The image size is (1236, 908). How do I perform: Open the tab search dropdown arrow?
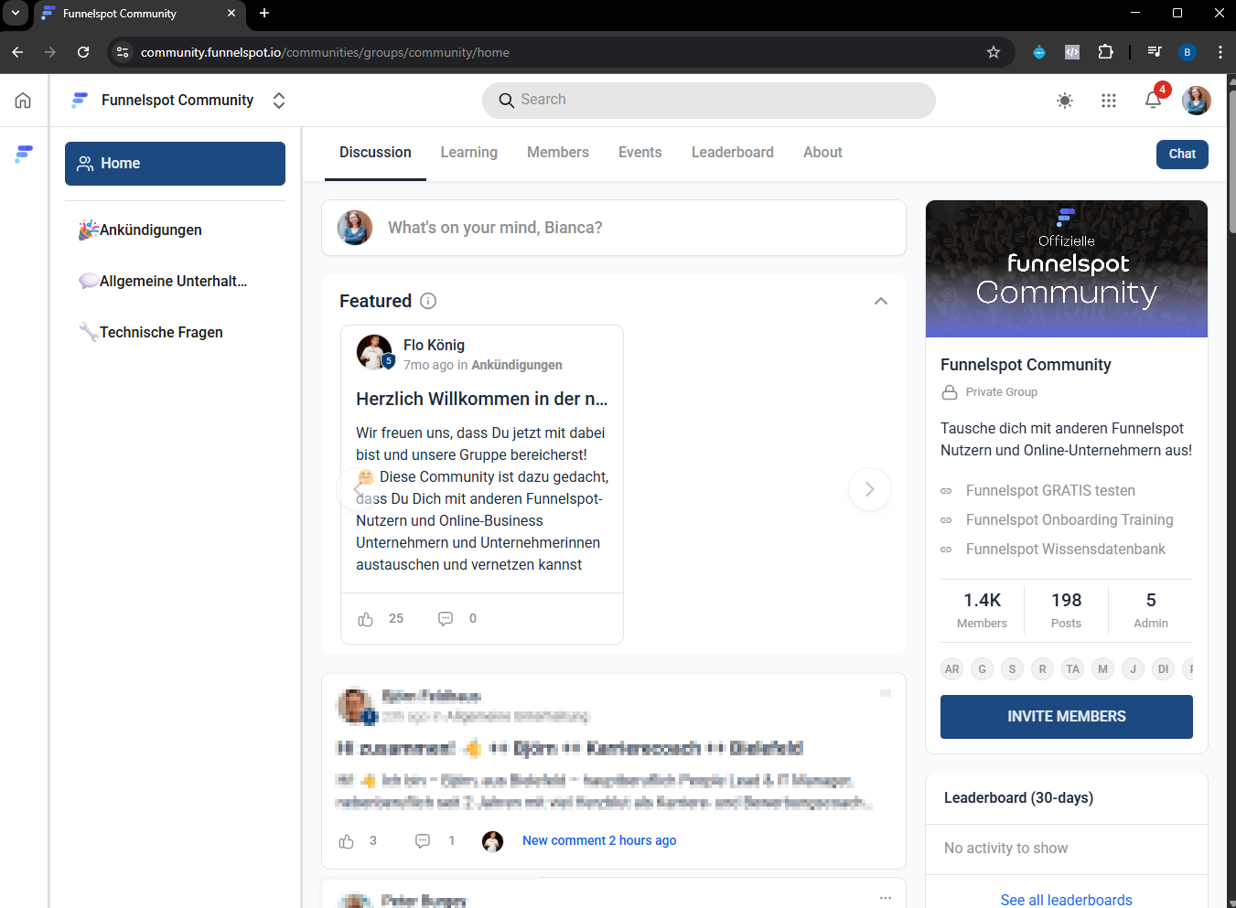pos(16,13)
